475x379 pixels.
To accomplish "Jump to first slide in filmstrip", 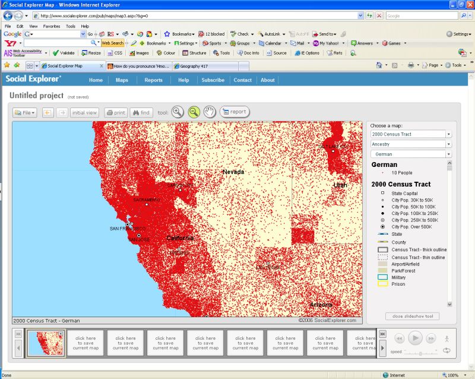I will (x=18, y=334).
